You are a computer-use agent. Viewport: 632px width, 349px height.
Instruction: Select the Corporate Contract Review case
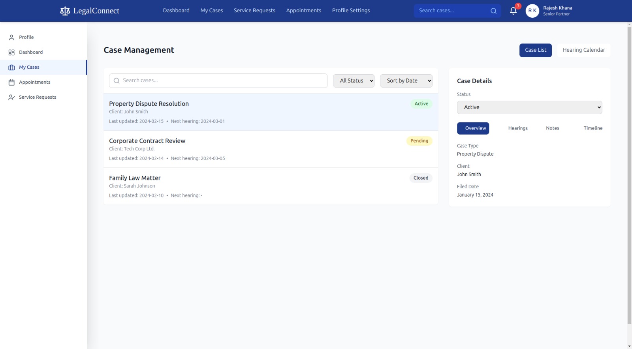pos(271,149)
